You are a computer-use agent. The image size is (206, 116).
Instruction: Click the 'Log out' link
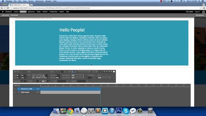point(197,12)
